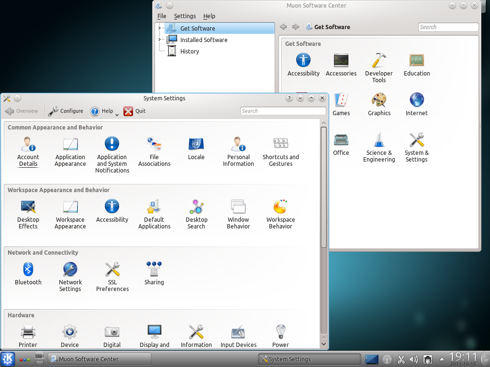This screenshot has width=490, height=367.
Task: Click the What's This help button in System Settings titlebar
Action: click(x=289, y=98)
